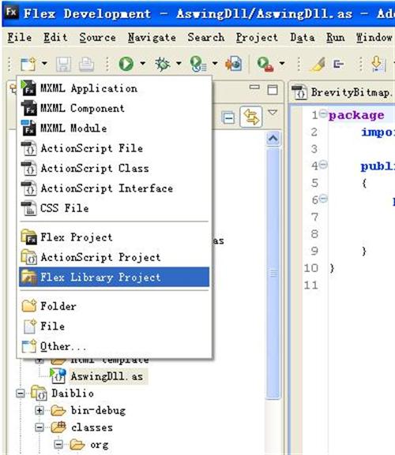
Task: Choose MXML Component
Action: click(x=114, y=108)
